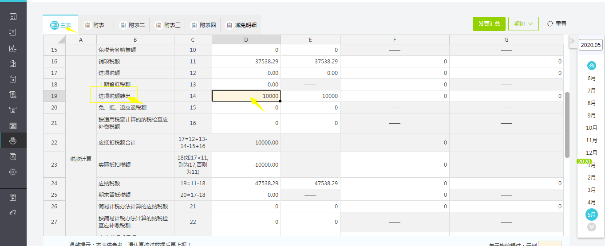Open the line chart icon in sidebar

[x=13, y=48]
